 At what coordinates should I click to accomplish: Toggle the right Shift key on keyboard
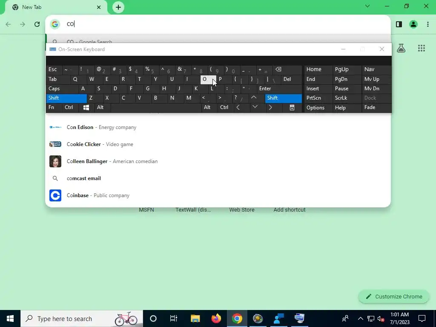click(283, 98)
